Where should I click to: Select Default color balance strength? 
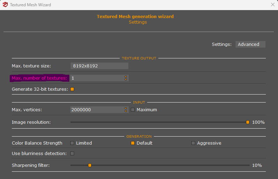tap(133, 143)
